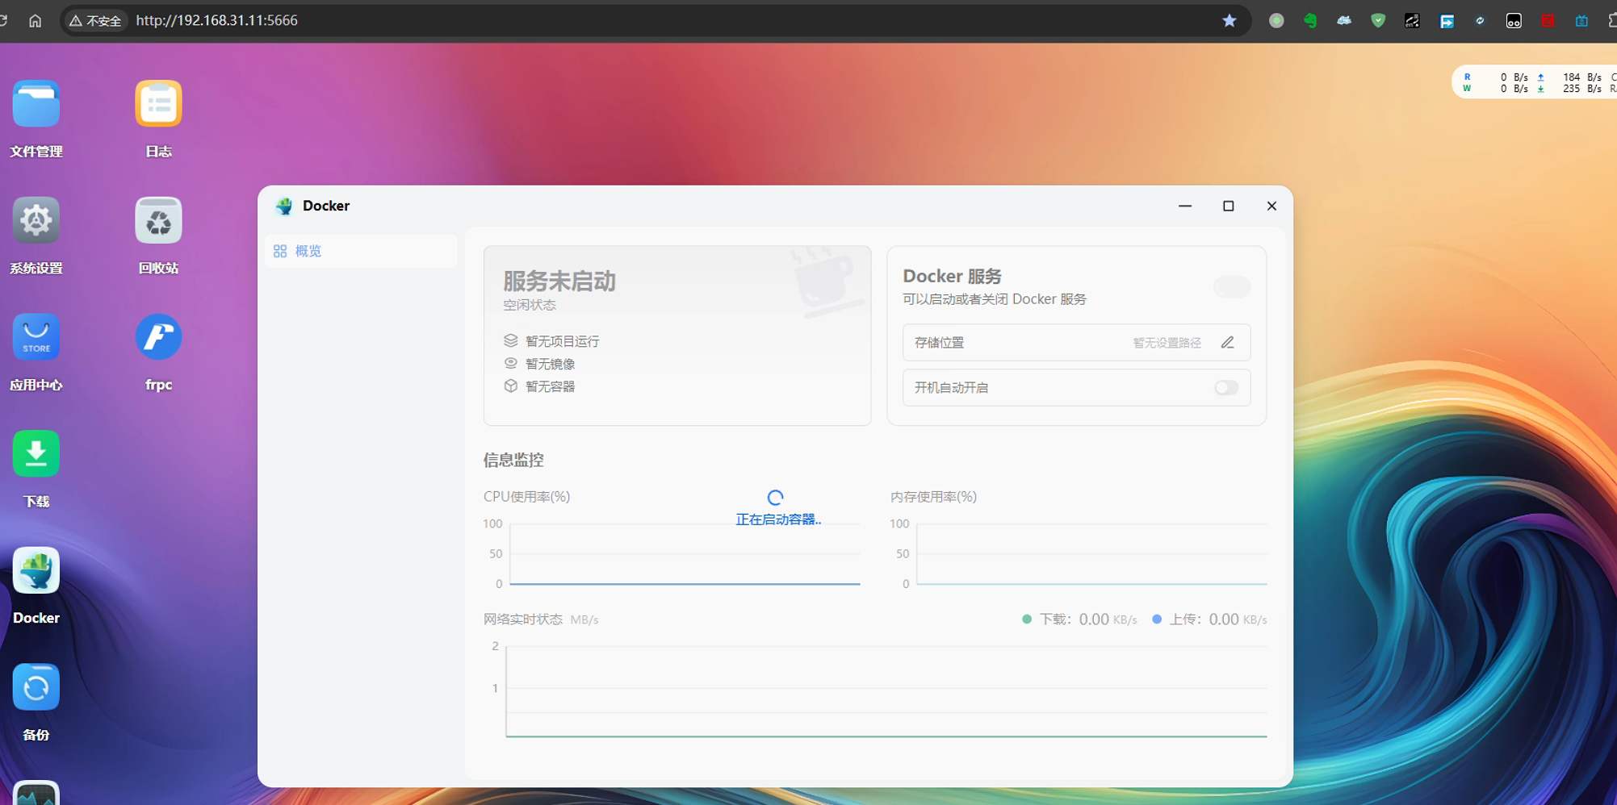Select the 概览 overview sidebar tab

(361, 251)
